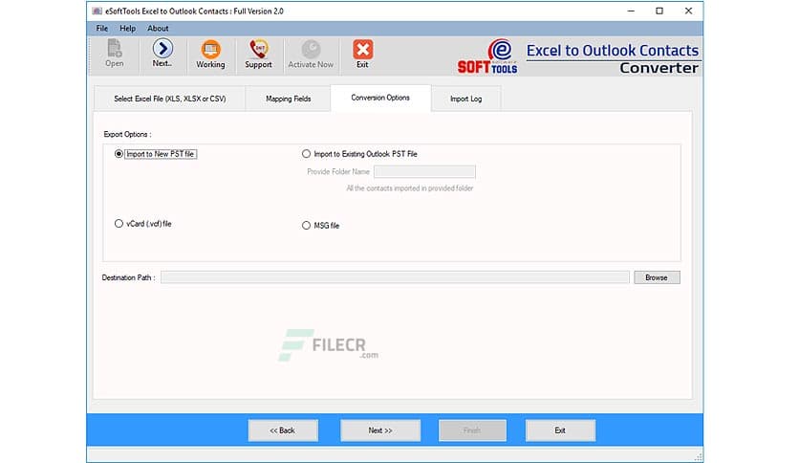The height and width of the screenshot is (463, 799).
Task: Click the Support phone icon
Action: click(258, 55)
